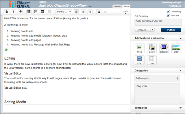The height and width of the screenshot is (114, 185).
Task: Select the green puzzle piece placeholder
Action: click(x=6, y=50)
